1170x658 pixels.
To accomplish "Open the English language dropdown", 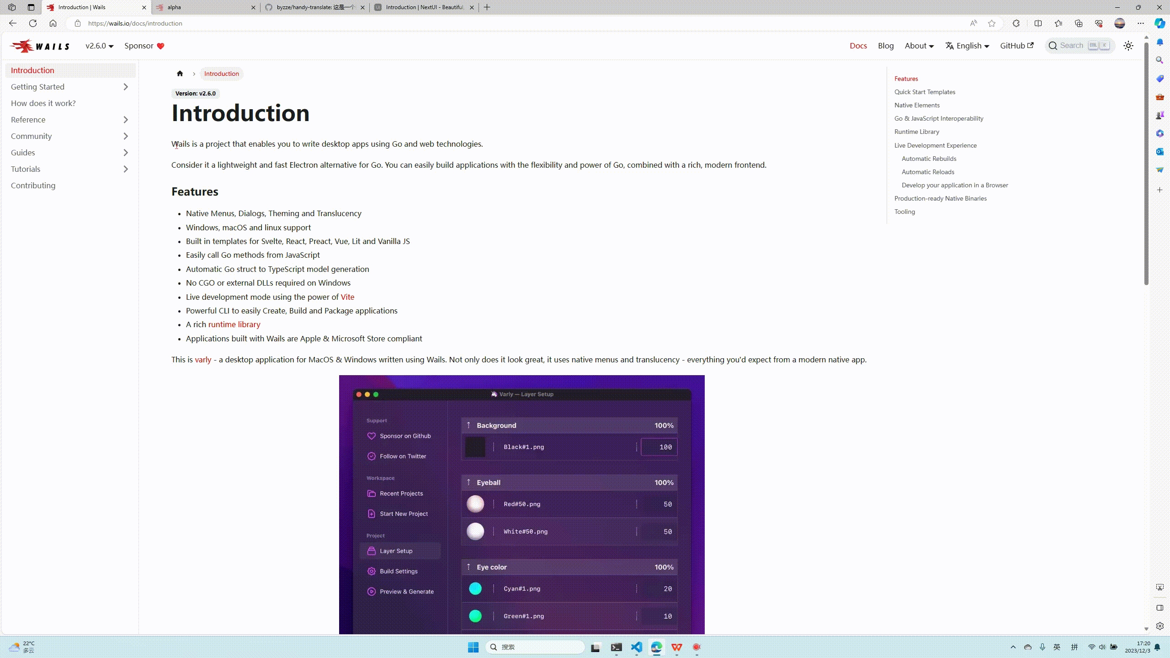I will (x=968, y=46).
